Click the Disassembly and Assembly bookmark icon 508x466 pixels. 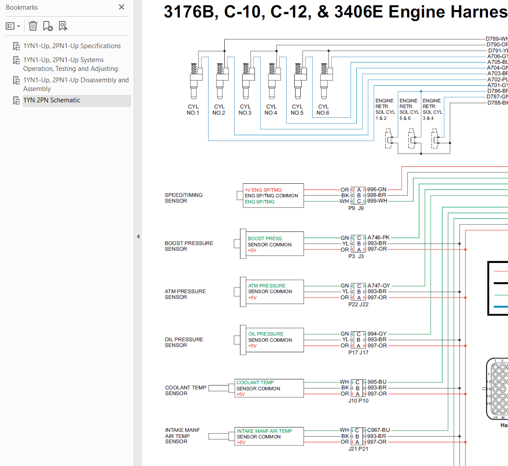coord(16,81)
